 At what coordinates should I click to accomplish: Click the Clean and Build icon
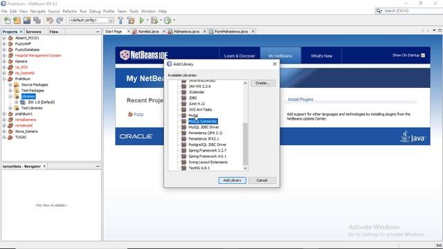131,20
